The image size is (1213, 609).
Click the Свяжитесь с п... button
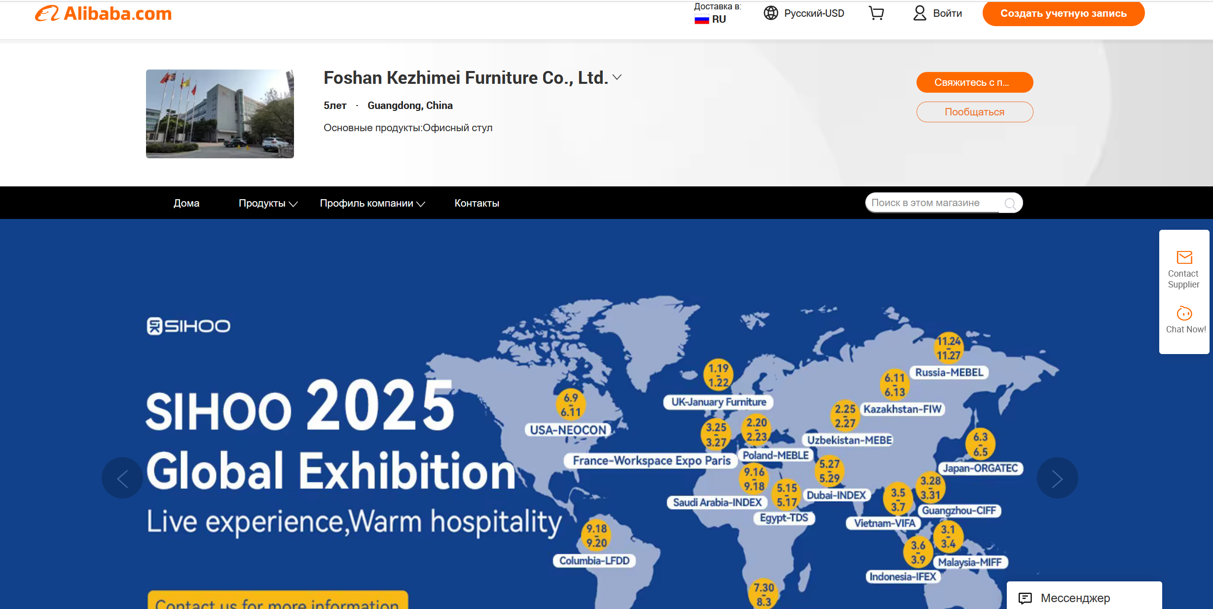[974, 82]
